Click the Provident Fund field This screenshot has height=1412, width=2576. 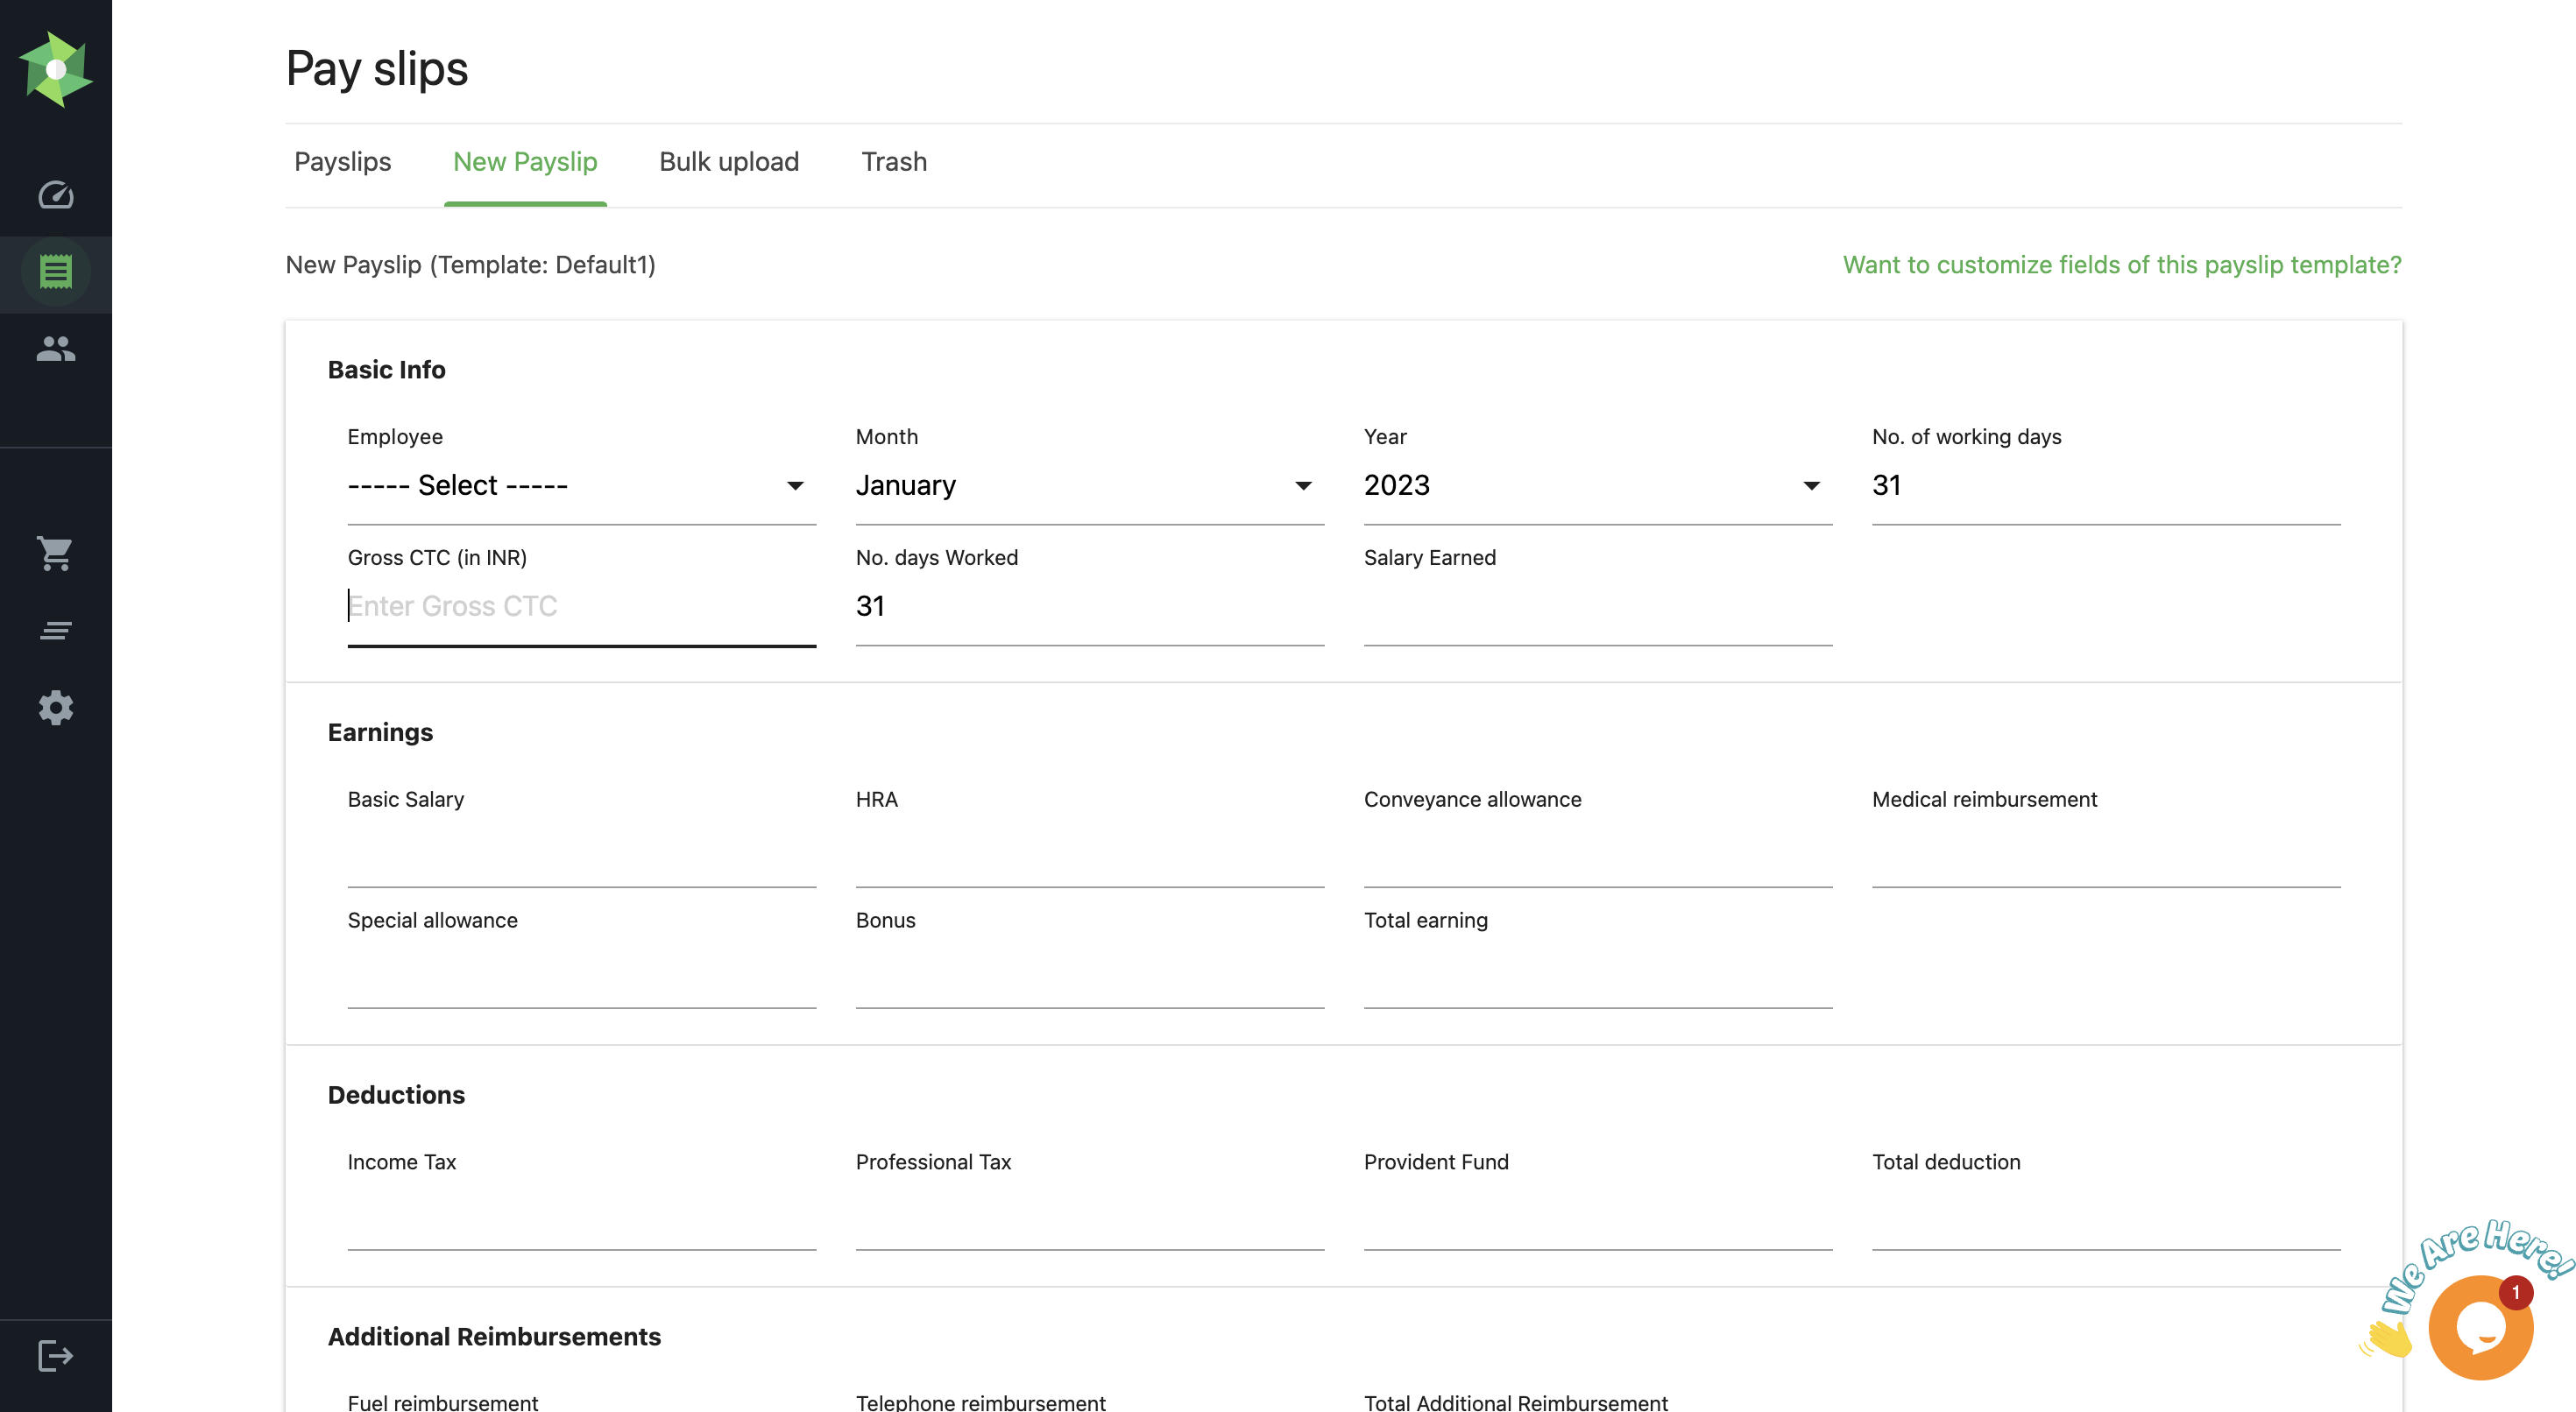tap(1597, 1211)
